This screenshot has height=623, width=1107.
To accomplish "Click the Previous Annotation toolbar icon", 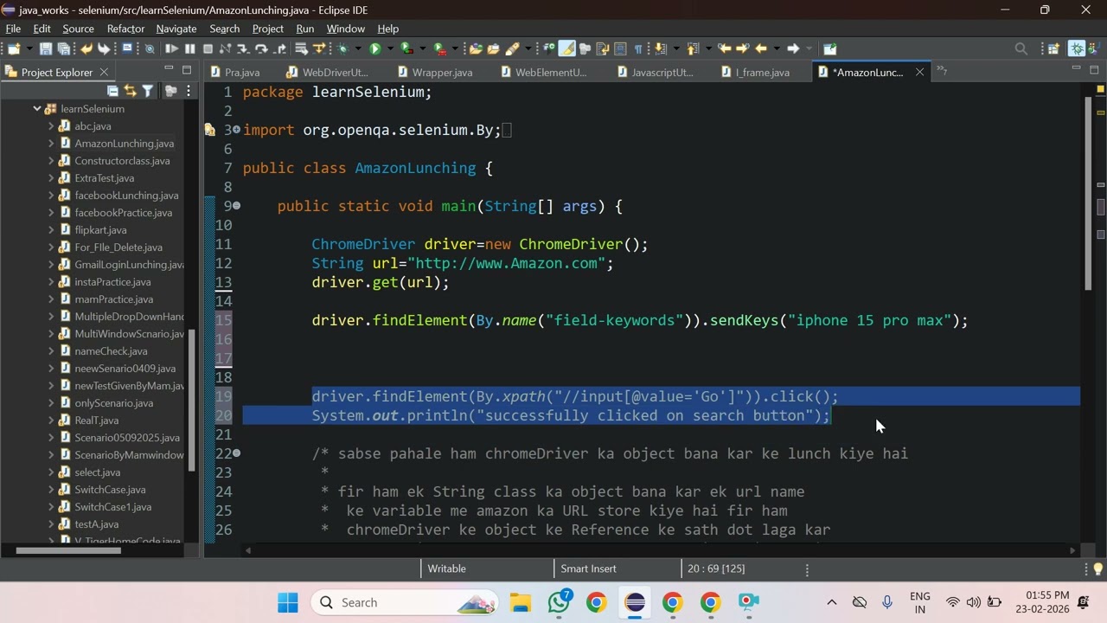I will point(692,48).
